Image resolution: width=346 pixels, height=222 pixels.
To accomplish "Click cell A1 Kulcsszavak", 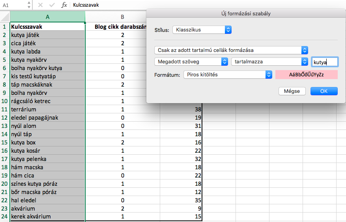I will pyautogui.click(x=47, y=27).
